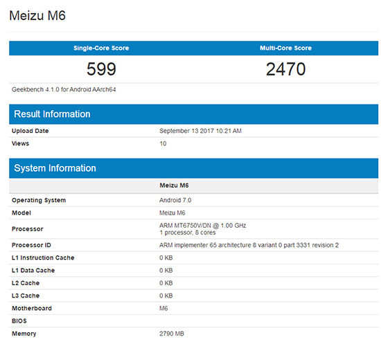Select the Single-Core Score header
Viewport: 381px width, 344px height.
pyautogui.click(x=101, y=48)
